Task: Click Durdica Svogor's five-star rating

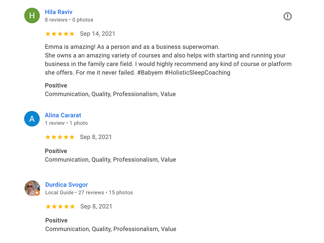Action: pyautogui.click(x=60, y=207)
